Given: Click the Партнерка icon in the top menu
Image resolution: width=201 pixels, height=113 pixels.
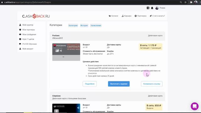Looking at the screenshot, I should point(136,16).
